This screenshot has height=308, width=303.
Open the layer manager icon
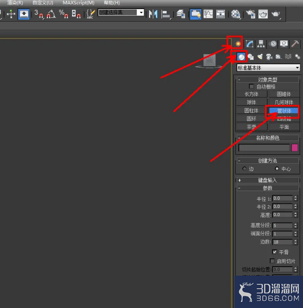(x=180, y=14)
